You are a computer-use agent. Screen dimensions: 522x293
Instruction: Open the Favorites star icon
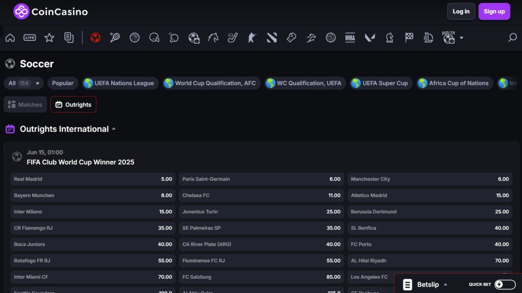tap(49, 38)
